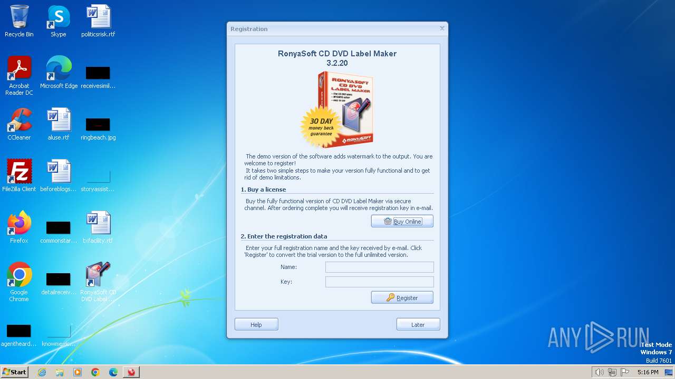Open CCleaner desktop shortcut
Viewport: 675px width, 379px height.
click(19, 124)
